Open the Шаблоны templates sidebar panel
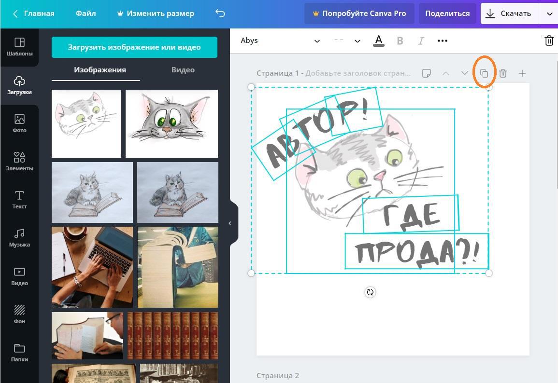This screenshot has height=383, width=558. click(19, 47)
